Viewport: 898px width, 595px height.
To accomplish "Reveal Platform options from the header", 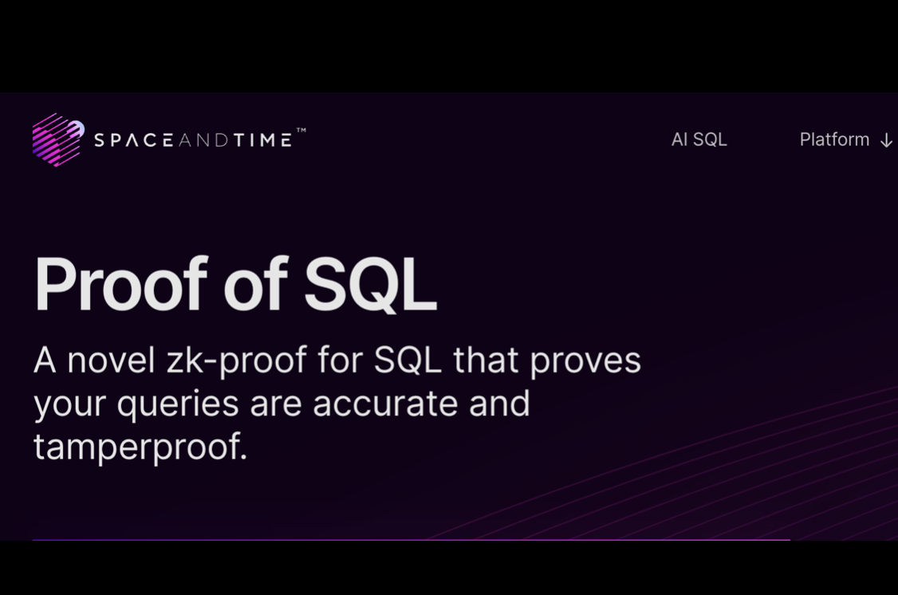I will (834, 140).
